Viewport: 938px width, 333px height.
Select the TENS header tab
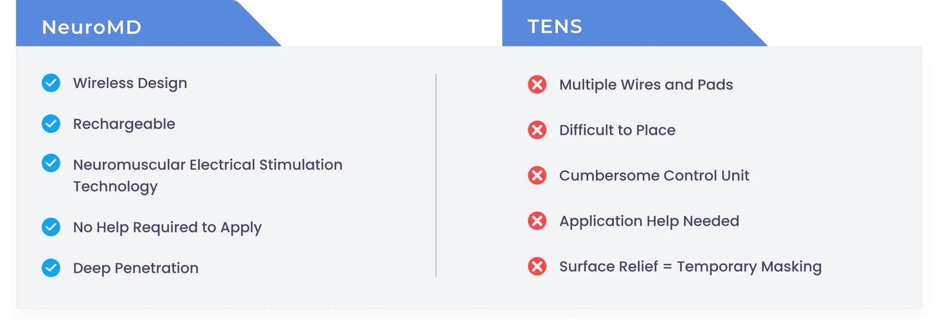555,26
